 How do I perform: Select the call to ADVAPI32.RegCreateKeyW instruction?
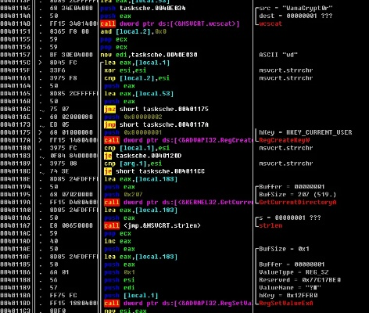click(178, 140)
